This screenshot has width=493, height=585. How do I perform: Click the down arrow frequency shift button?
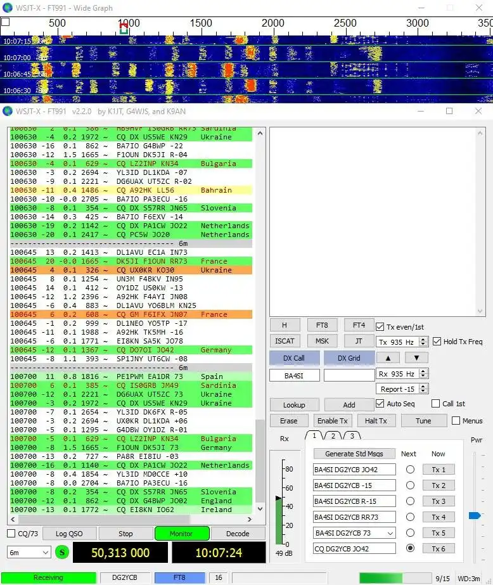pos(416,358)
